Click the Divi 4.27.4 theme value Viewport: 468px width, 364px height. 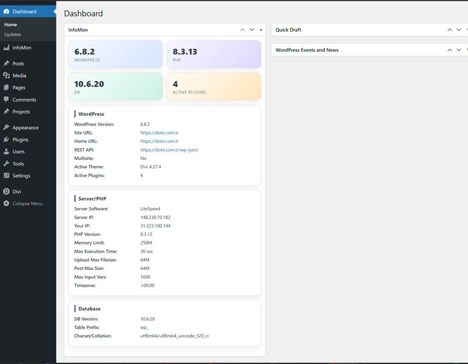(x=150, y=167)
